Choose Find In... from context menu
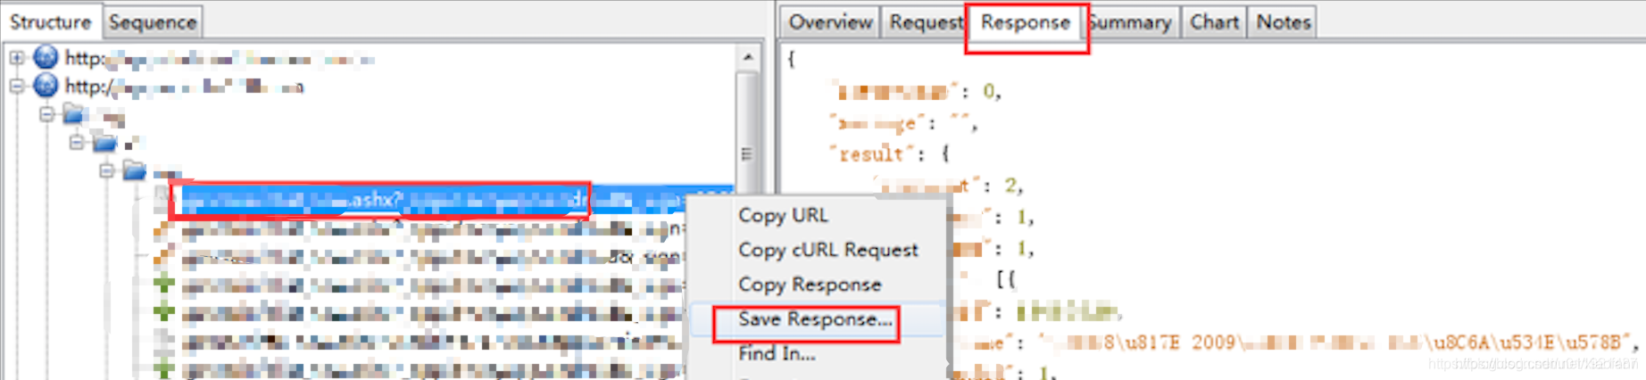 pyautogui.click(x=777, y=353)
